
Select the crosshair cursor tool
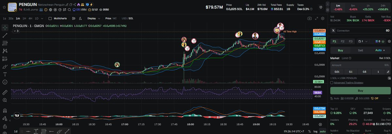[x=5, y=28]
